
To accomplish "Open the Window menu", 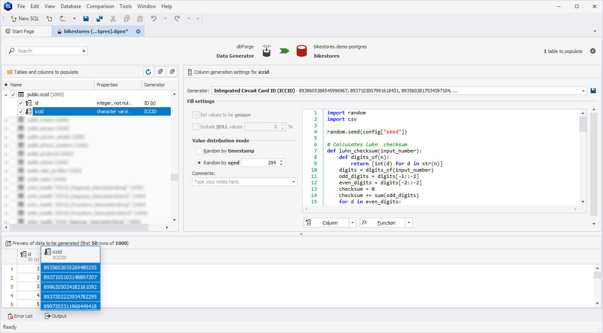I will coord(147,6).
